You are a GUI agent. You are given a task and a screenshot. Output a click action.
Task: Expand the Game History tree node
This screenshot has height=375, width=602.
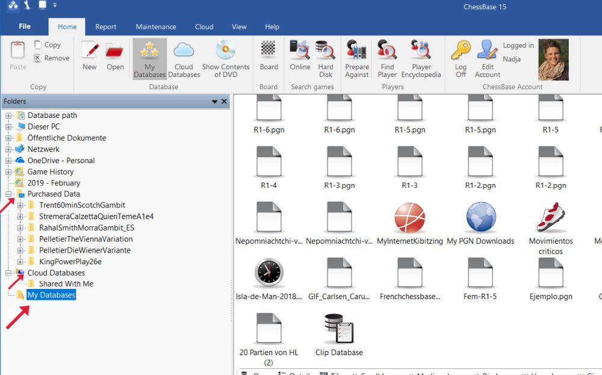point(8,172)
